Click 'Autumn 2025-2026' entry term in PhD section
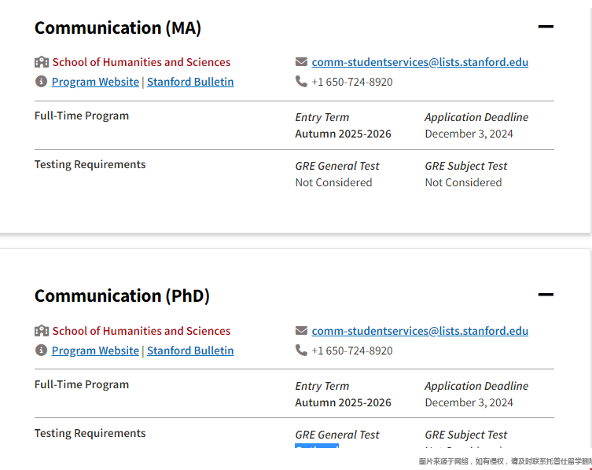Screen dimensions: 592x470 [x=344, y=402]
